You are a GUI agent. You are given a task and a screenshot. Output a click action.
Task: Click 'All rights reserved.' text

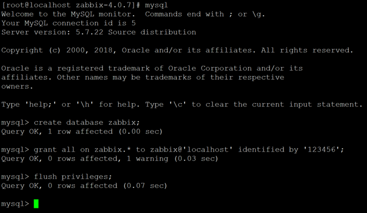coord(307,51)
